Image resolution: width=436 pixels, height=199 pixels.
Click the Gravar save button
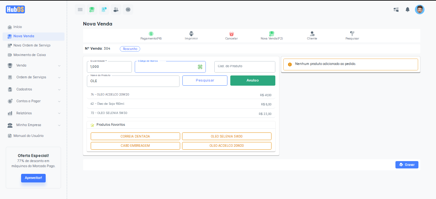pos(407,165)
